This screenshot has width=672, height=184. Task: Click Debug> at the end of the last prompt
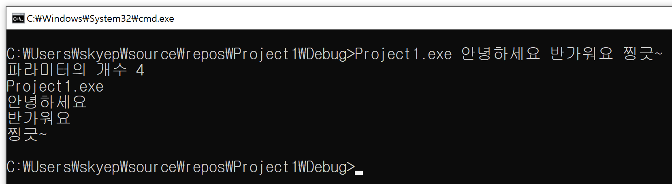331,167
